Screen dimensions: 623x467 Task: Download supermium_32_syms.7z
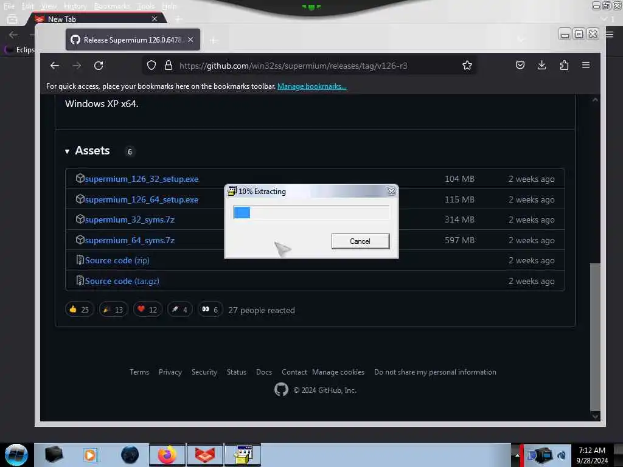(130, 220)
